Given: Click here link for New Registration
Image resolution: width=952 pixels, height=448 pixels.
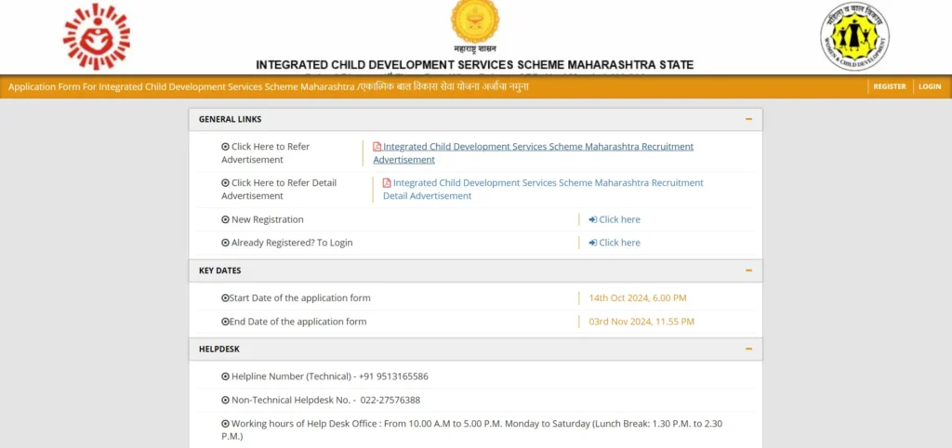Looking at the screenshot, I should (x=619, y=219).
